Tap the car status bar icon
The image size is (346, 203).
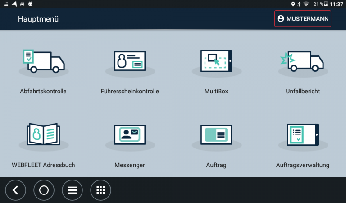coord(22,4)
